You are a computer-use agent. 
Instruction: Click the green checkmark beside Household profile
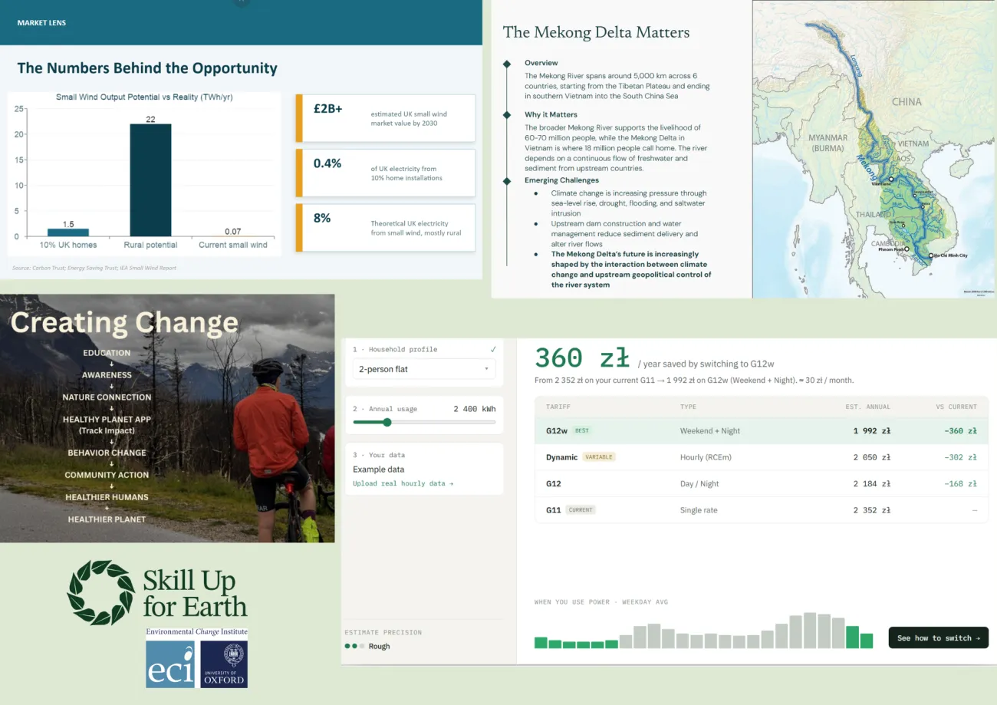click(x=492, y=349)
